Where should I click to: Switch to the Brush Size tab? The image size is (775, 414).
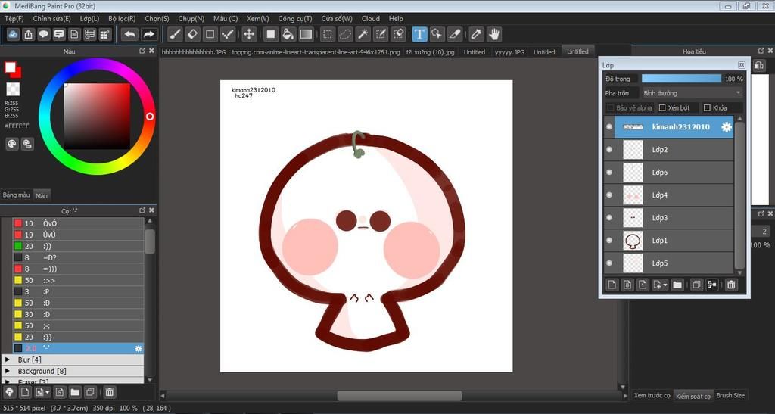(x=730, y=395)
